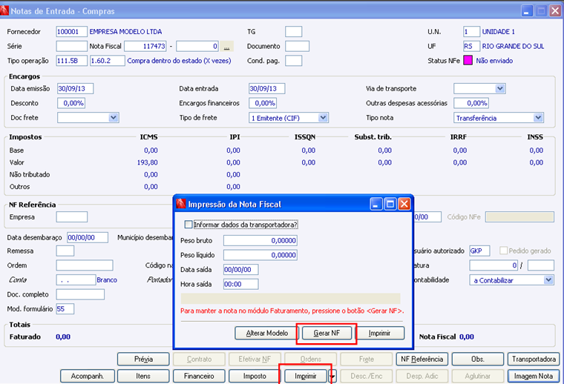Open the Contabilidade status dropdown

point(548,279)
